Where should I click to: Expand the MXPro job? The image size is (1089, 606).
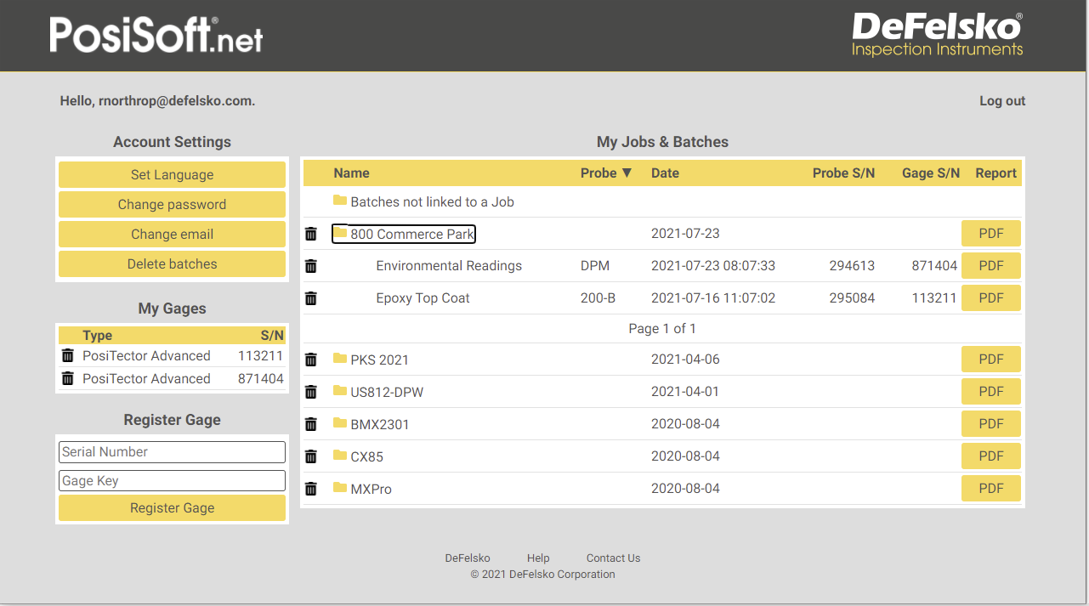point(371,489)
